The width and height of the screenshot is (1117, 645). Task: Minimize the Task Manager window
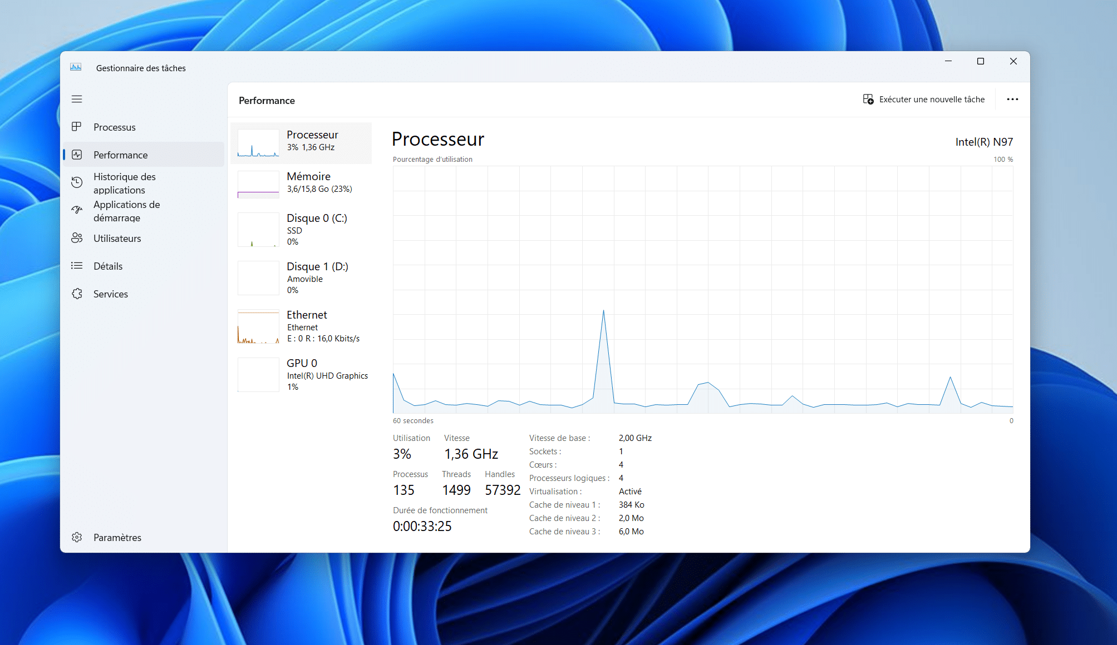[x=948, y=61]
